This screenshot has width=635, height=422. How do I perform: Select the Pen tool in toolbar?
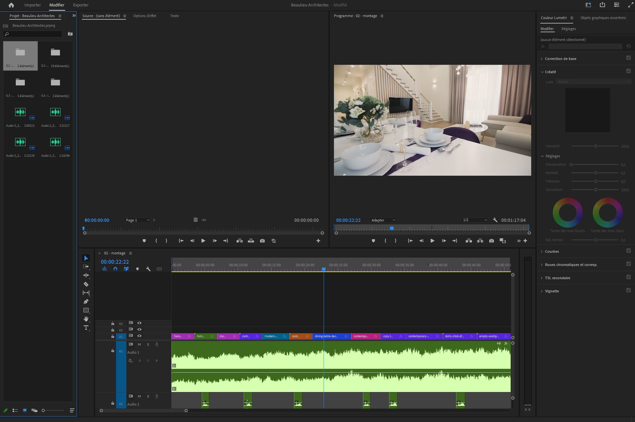[86, 301]
